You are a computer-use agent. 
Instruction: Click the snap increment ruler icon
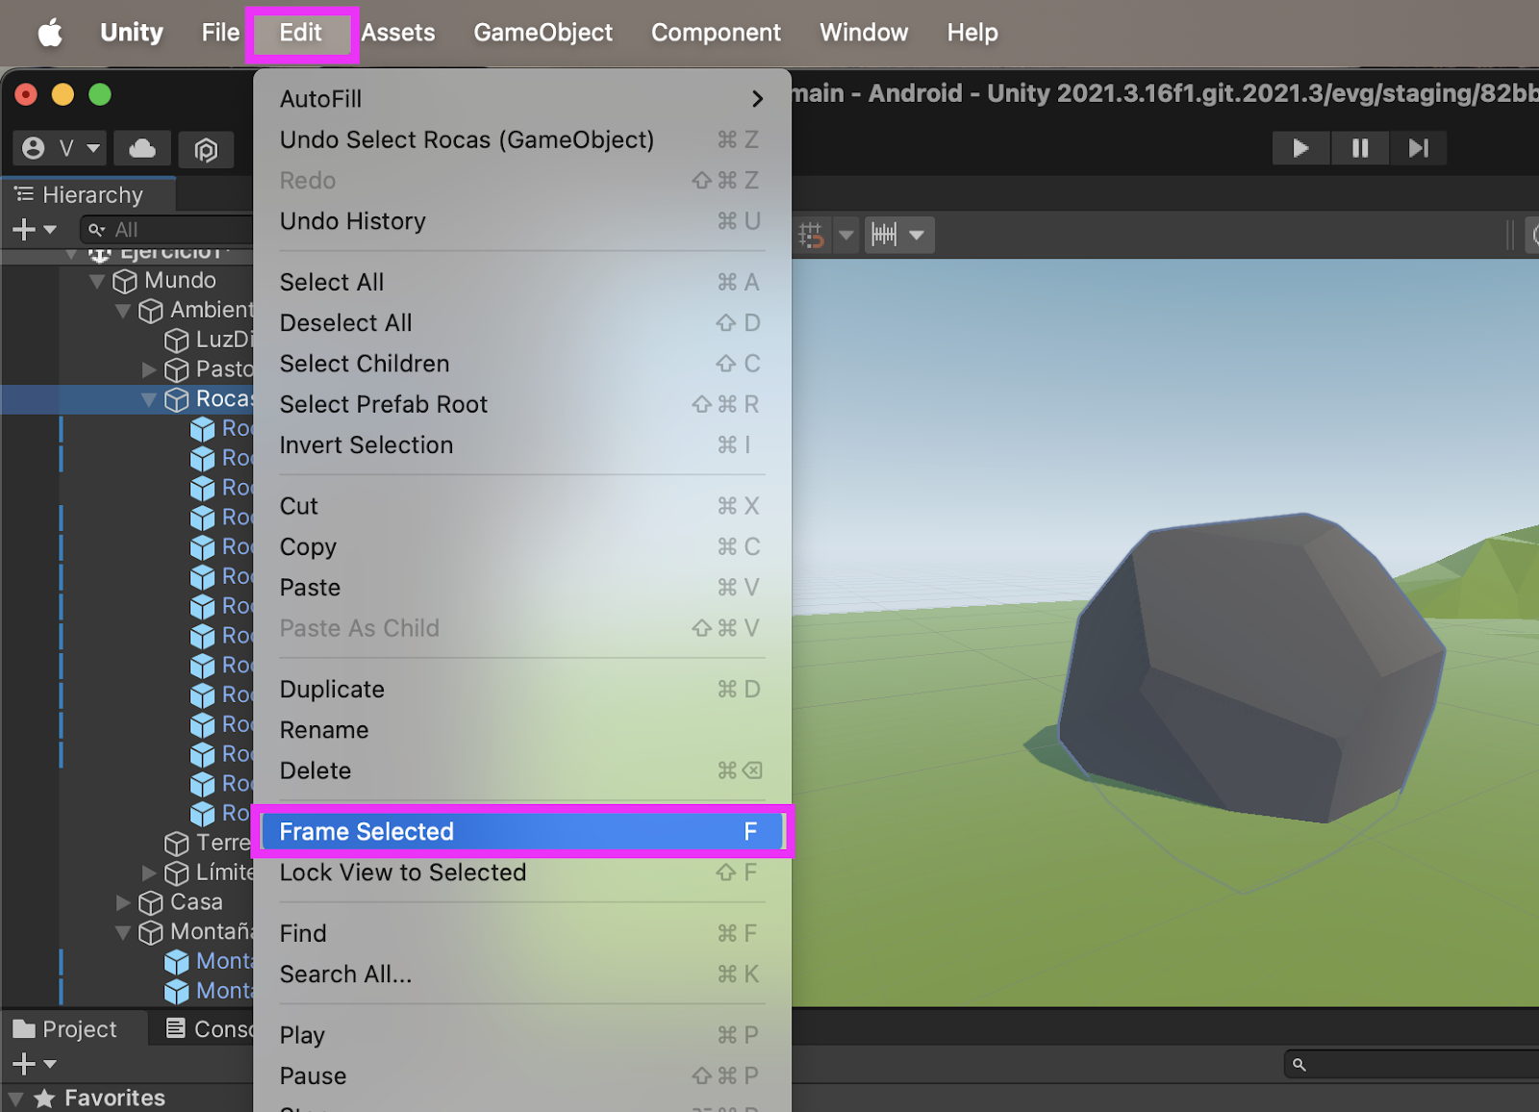[x=883, y=235]
